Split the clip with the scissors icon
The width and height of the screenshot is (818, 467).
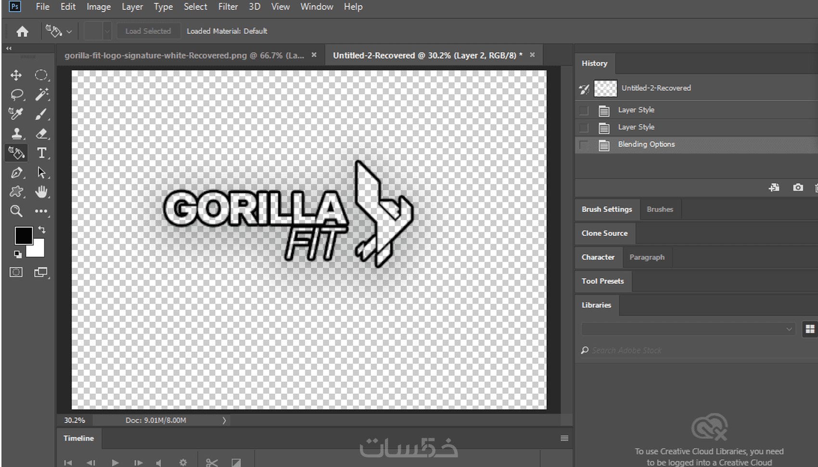point(212,463)
